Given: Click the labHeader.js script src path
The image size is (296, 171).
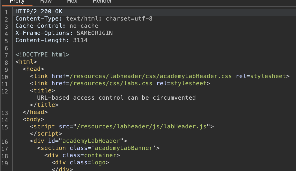Looking at the screenshot, I should point(142,127).
